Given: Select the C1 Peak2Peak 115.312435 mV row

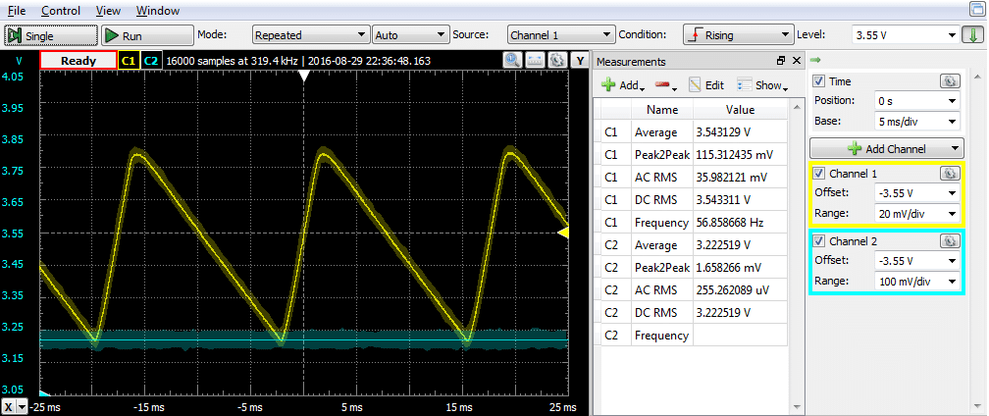Looking at the screenshot, I should pos(694,154).
